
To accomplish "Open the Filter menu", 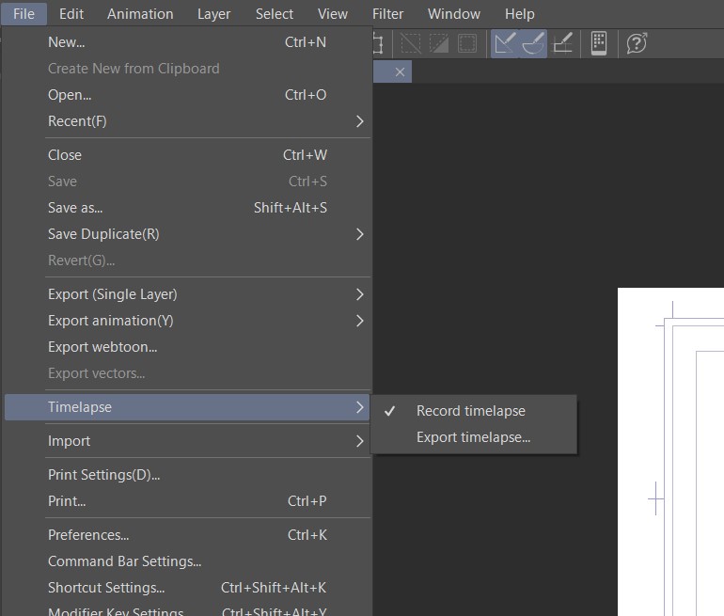I will tap(387, 14).
